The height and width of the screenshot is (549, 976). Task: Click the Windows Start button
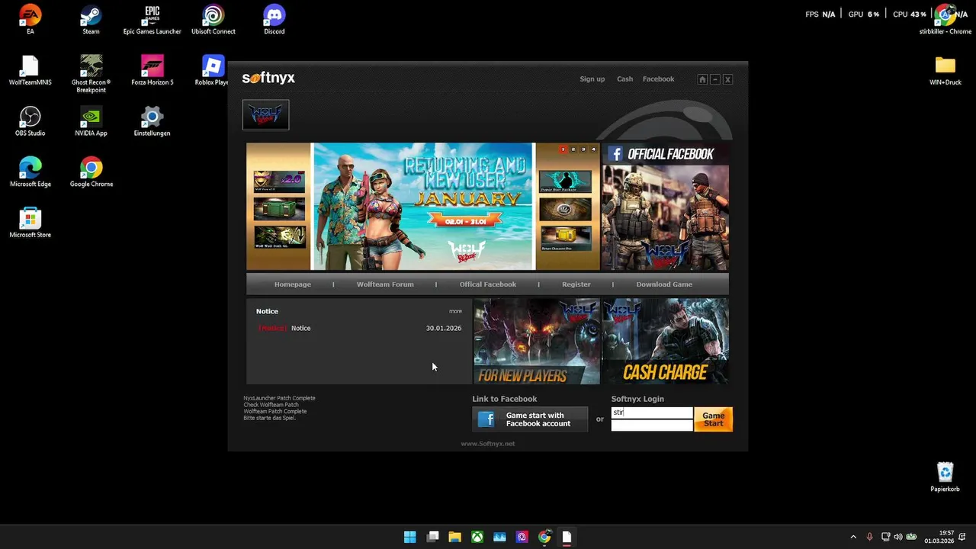tap(409, 537)
